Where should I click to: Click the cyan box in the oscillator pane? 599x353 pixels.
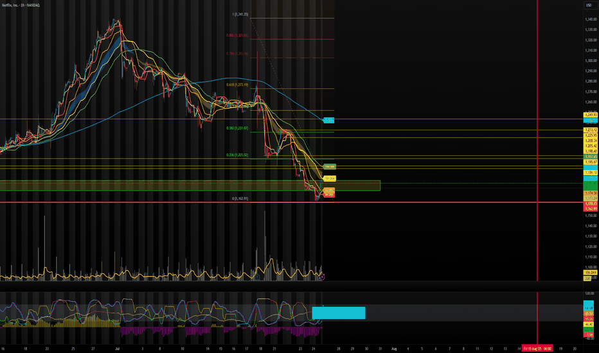[x=339, y=313]
